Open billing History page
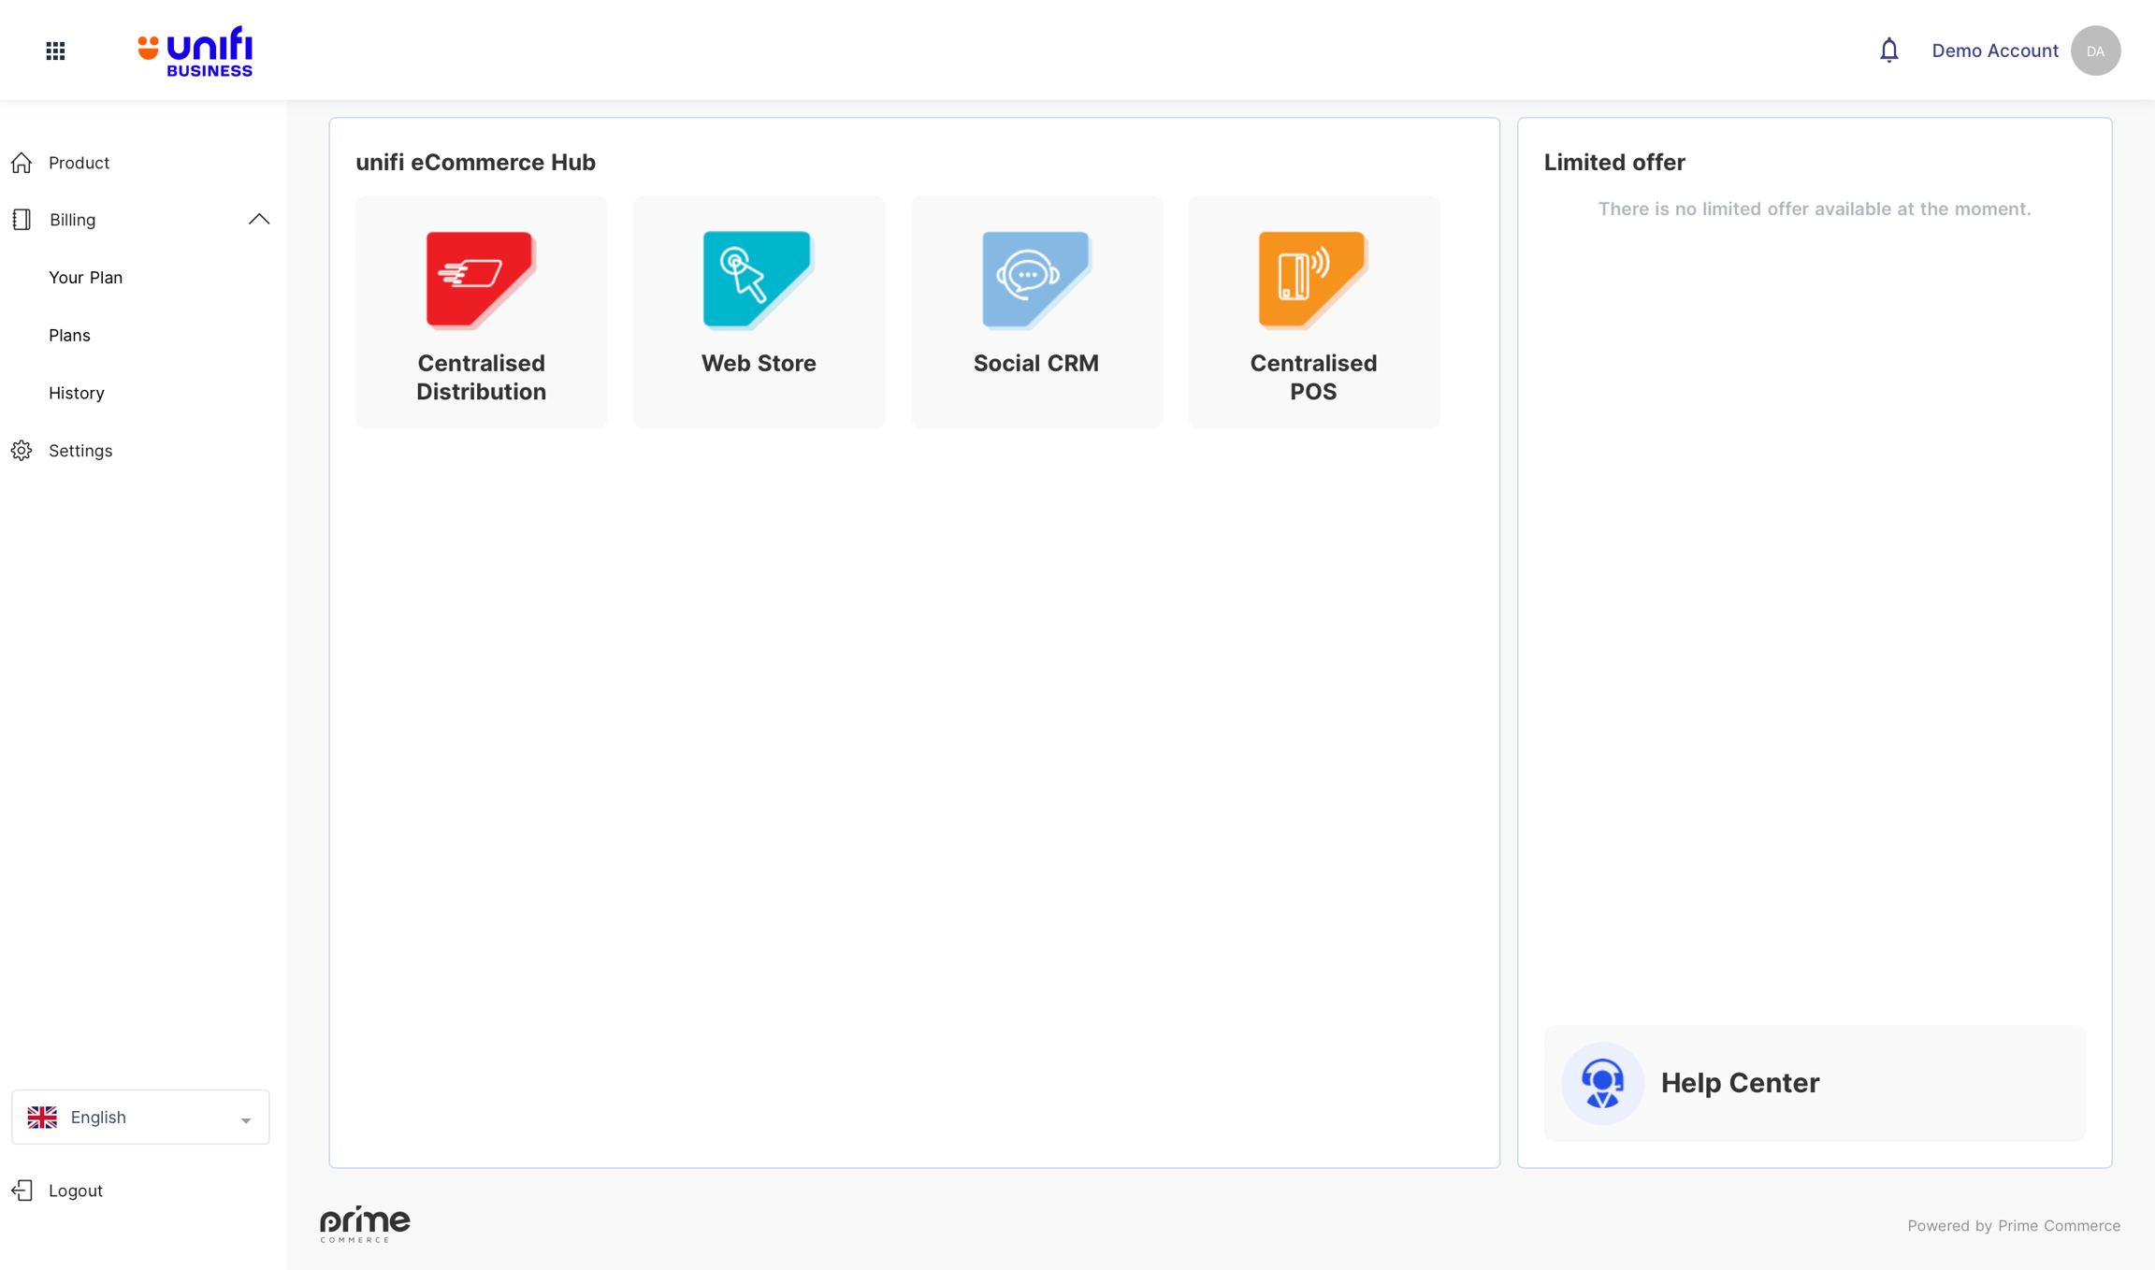The height and width of the screenshot is (1270, 2155). (x=76, y=393)
